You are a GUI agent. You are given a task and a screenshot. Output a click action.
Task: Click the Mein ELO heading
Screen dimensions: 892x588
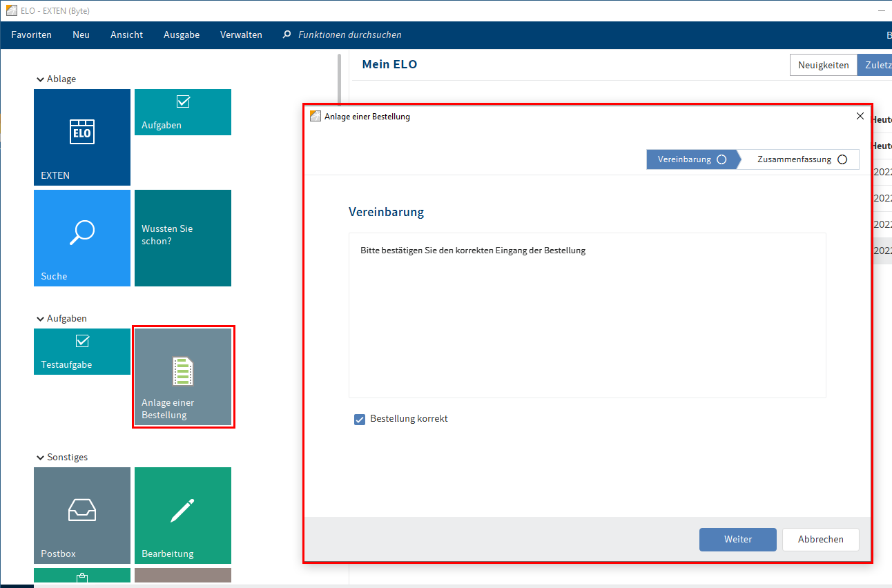pos(389,64)
